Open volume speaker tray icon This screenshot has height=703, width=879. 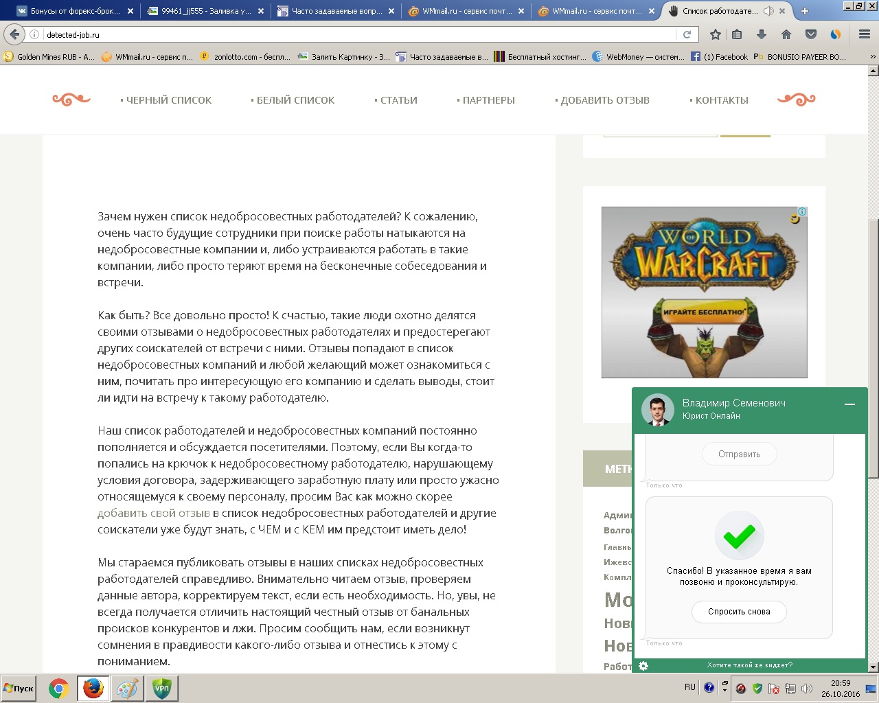[x=807, y=689]
